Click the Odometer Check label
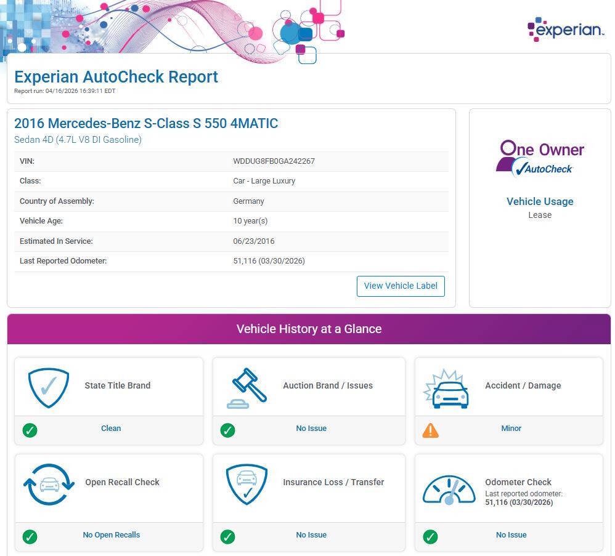The width and height of the screenshot is (615, 556). 518,482
